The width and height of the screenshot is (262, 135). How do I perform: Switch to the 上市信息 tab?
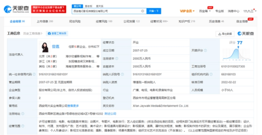[45, 21]
